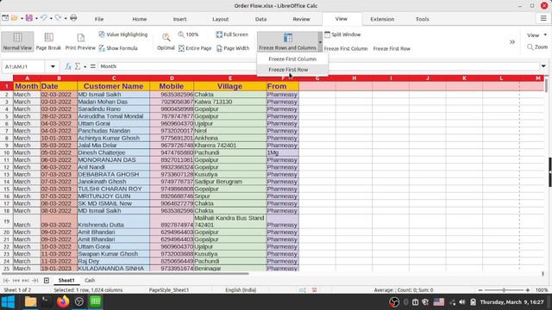This screenshot has height=310, width=552.
Task: Click Freeze First Column ribbon button
Action: [x=346, y=48]
